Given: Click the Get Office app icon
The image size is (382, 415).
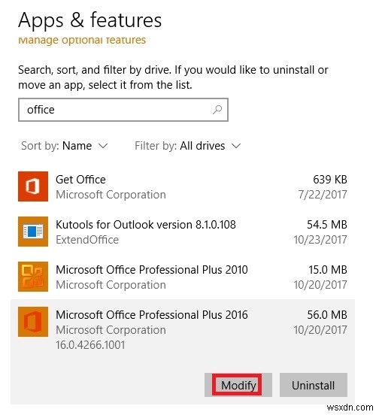Looking at the screenshot, I should [x=33, y=186].
